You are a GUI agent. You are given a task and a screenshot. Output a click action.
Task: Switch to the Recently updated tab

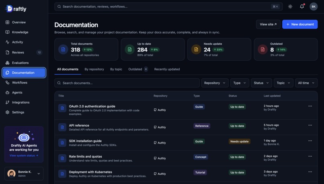[x=167, y=70]
